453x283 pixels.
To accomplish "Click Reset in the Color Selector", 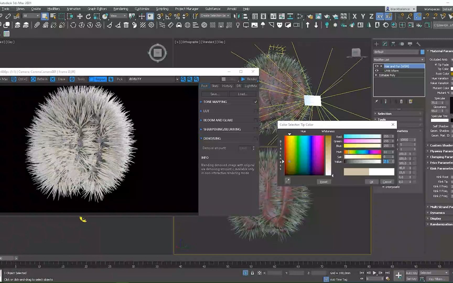I will [x=323, y=182].
